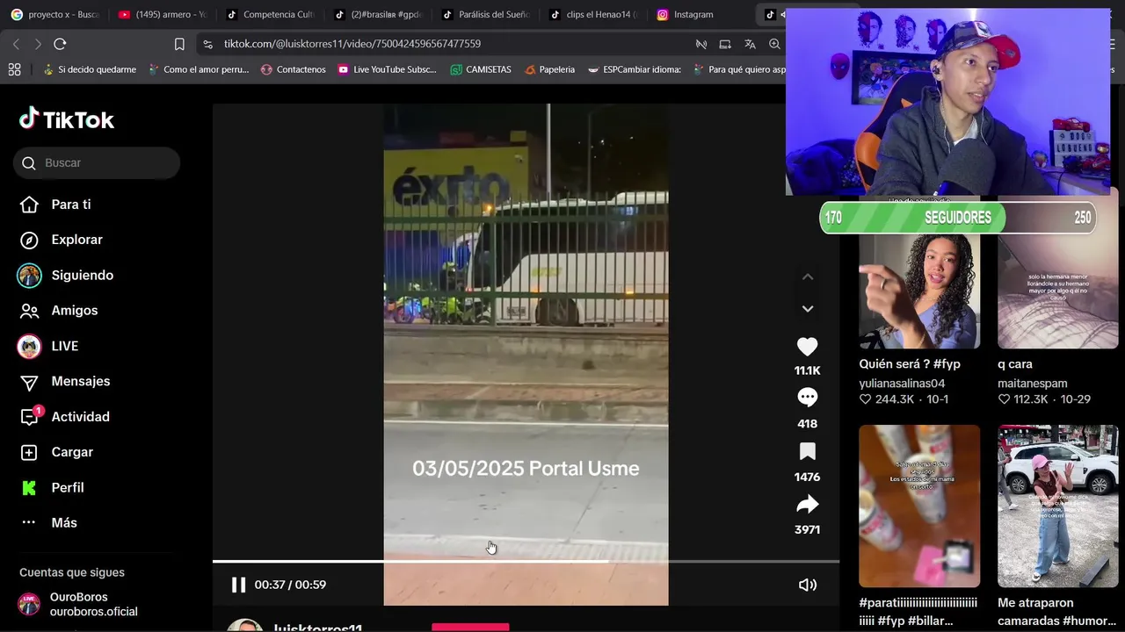1125x632 pixels.
Task: Open Contactenos bookmark
Action: pyautogui.click(x=293, y=69)
